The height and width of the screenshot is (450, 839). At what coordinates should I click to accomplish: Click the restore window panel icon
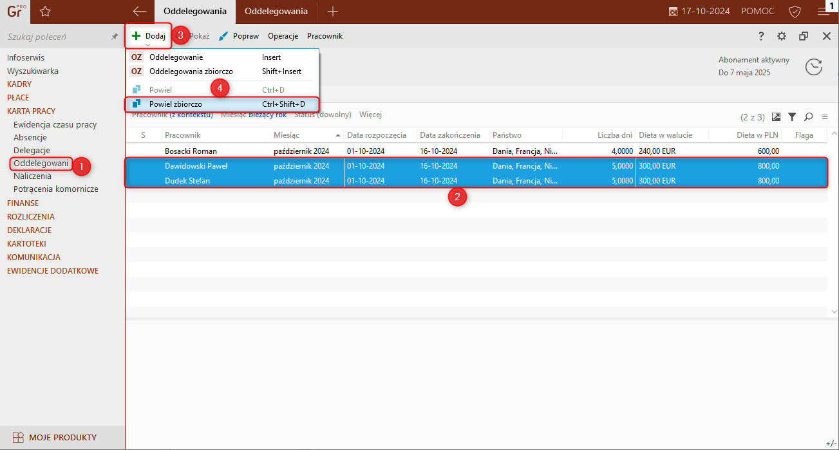pos(804,36)
